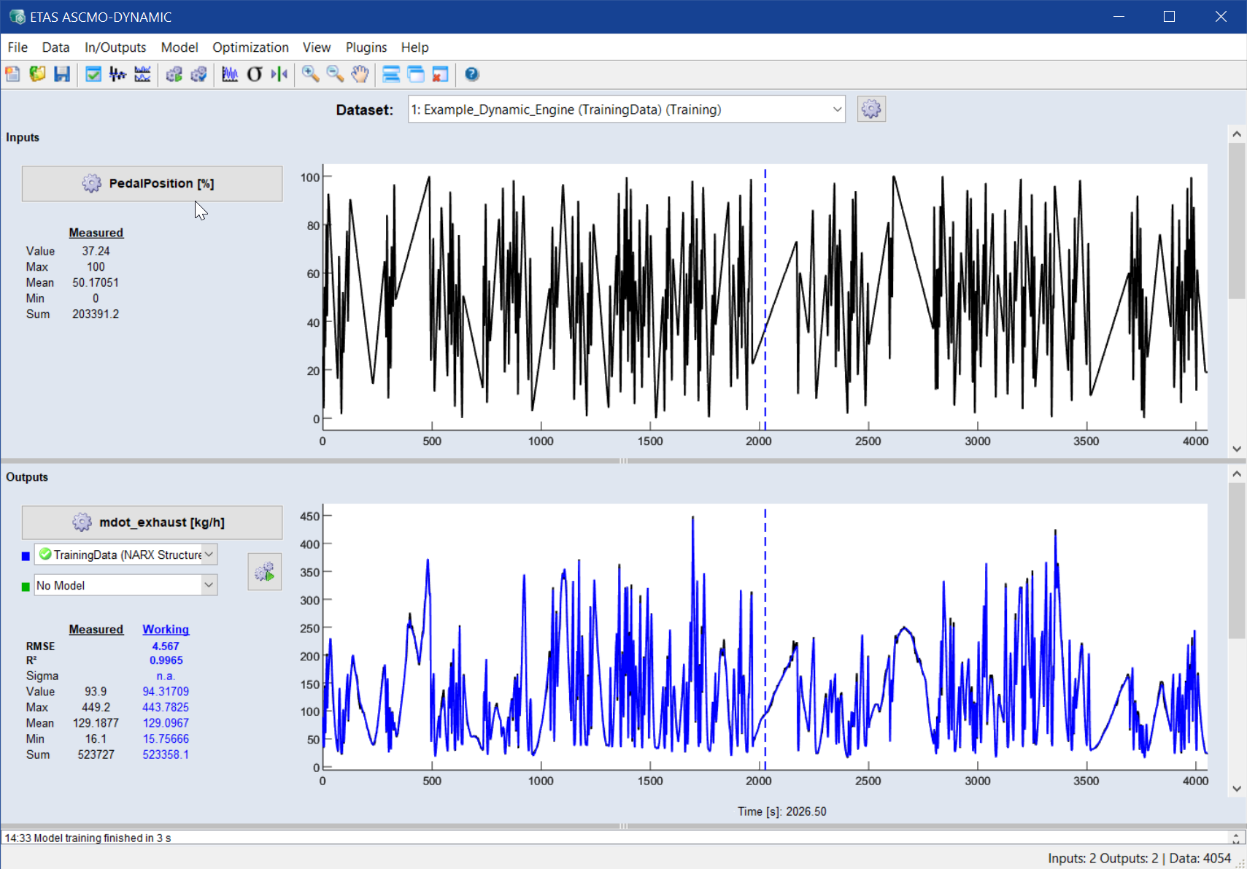Click the blue window with green checkmark icon
1247x869 pixels.
pos(93,74)
